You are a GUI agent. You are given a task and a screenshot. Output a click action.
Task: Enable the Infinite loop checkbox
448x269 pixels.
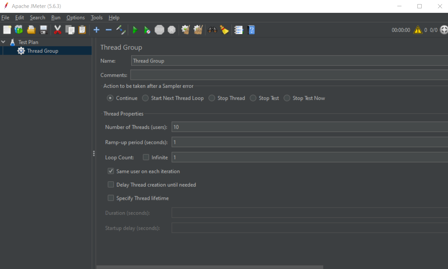click(x=146, y=157)
